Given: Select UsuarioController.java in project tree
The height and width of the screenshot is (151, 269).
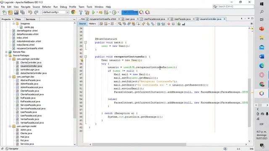Looking at the screenshot, I should (31, 66).
